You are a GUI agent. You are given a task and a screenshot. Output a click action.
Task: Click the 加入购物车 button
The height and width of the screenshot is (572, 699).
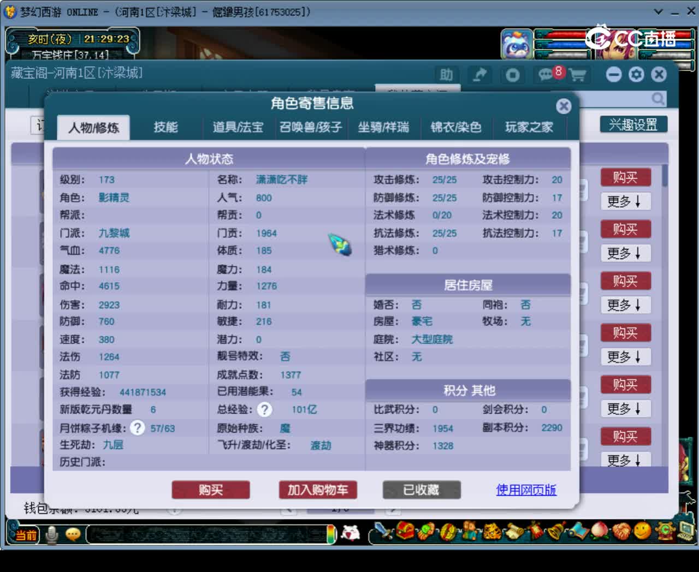pyautogui.click(x=318, y=490)
